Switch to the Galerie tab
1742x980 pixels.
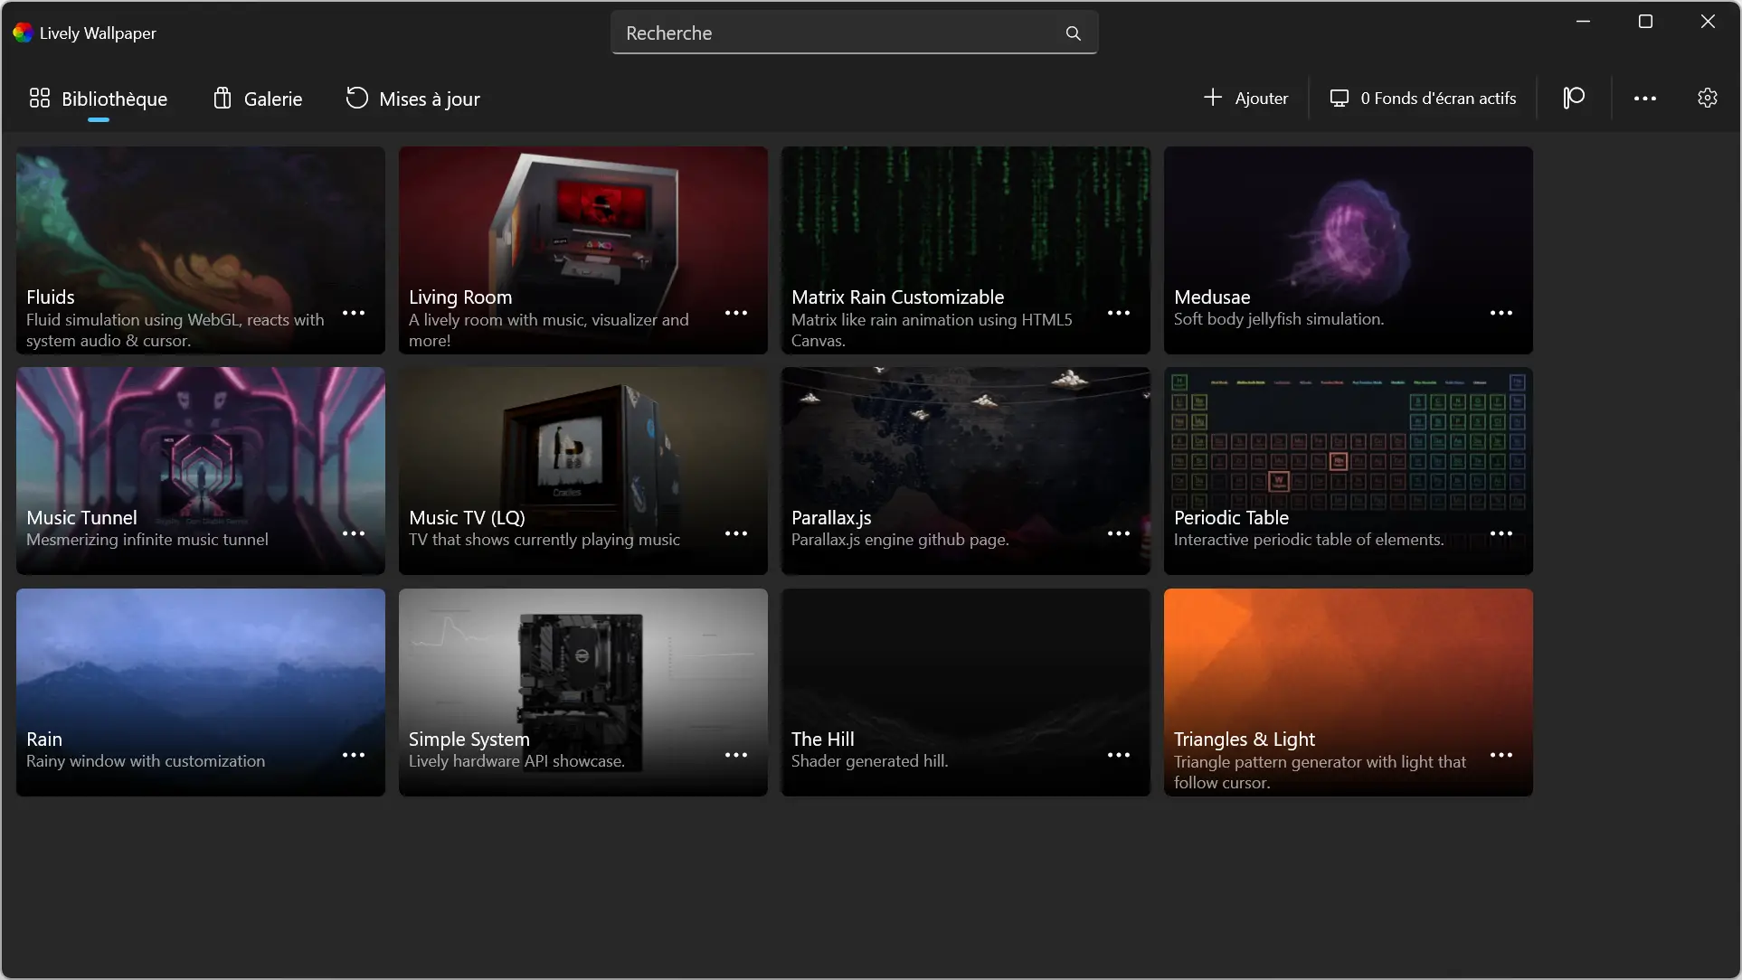[258, 99]
